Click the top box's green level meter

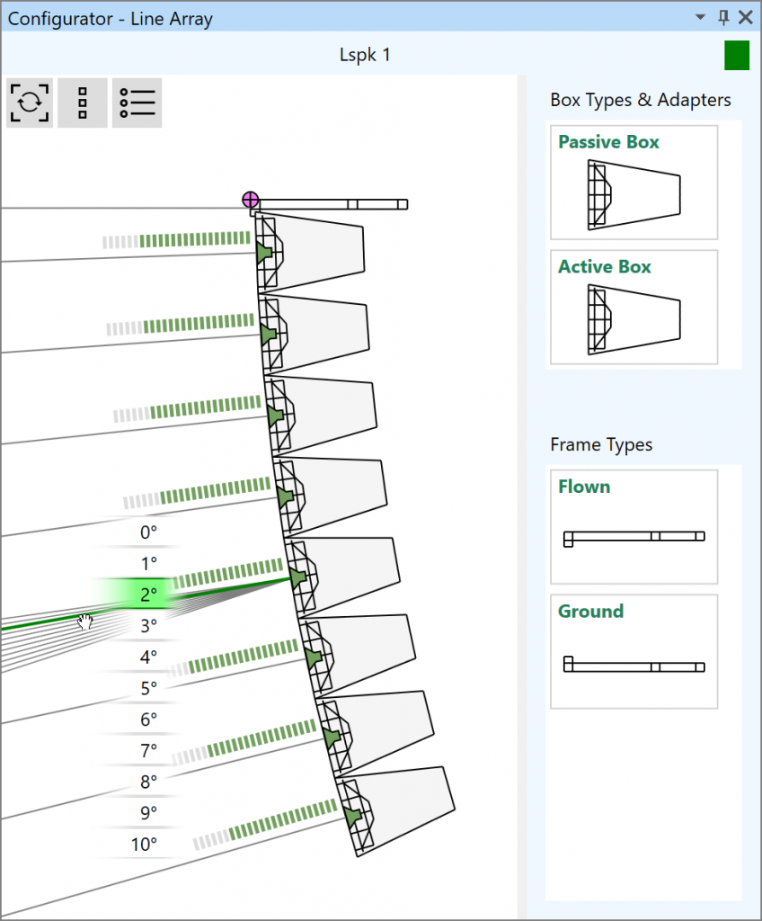176,239
